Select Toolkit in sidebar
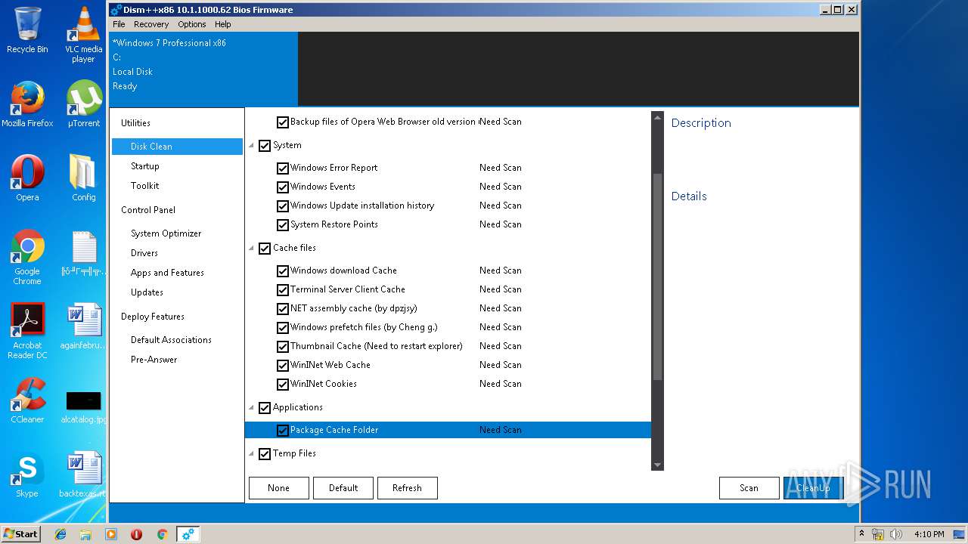 click(x=145, y=186)
